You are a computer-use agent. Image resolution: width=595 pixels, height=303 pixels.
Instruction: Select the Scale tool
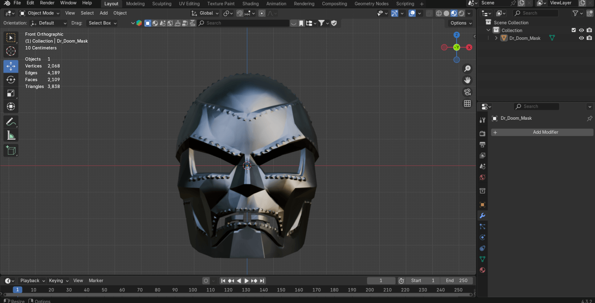coord(11,93)
